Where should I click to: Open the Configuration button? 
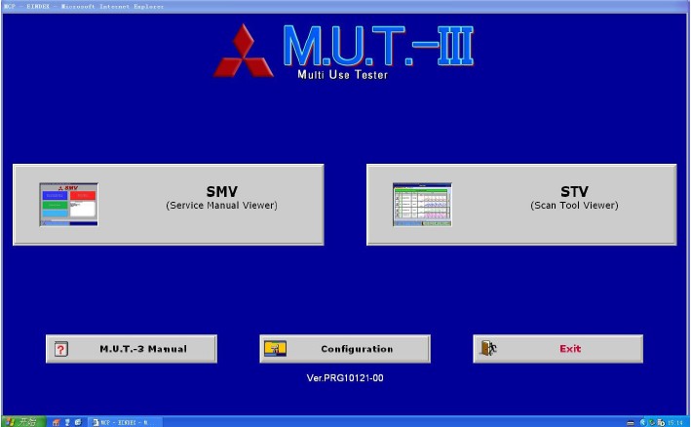pos(345,349)
